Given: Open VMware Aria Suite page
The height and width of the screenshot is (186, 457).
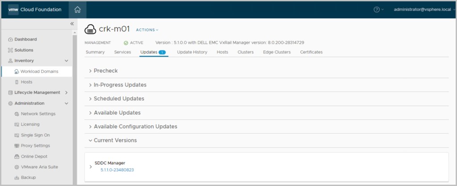Looking at the screenshot, I should [39, 167].
